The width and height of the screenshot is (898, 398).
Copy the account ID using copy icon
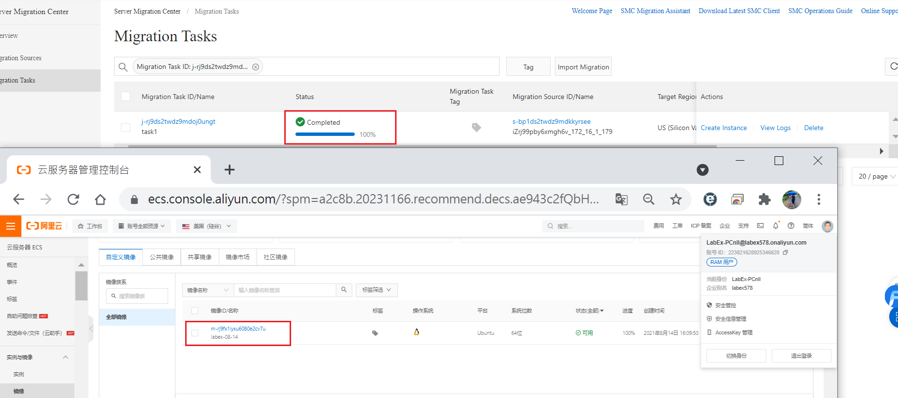[785, 252]
